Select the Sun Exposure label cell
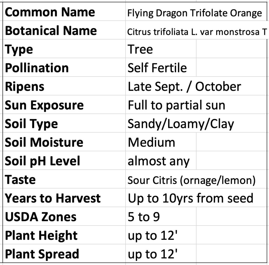 [44, 105]
